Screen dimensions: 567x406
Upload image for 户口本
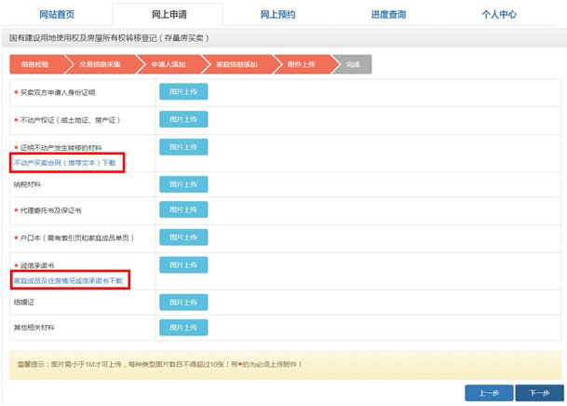point(183,237)
